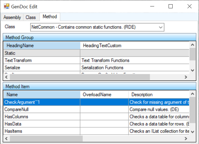Click the GenDoc Edit app icon
The height and width of the screenshot is (144, 199).
click(x=6, y=6)
